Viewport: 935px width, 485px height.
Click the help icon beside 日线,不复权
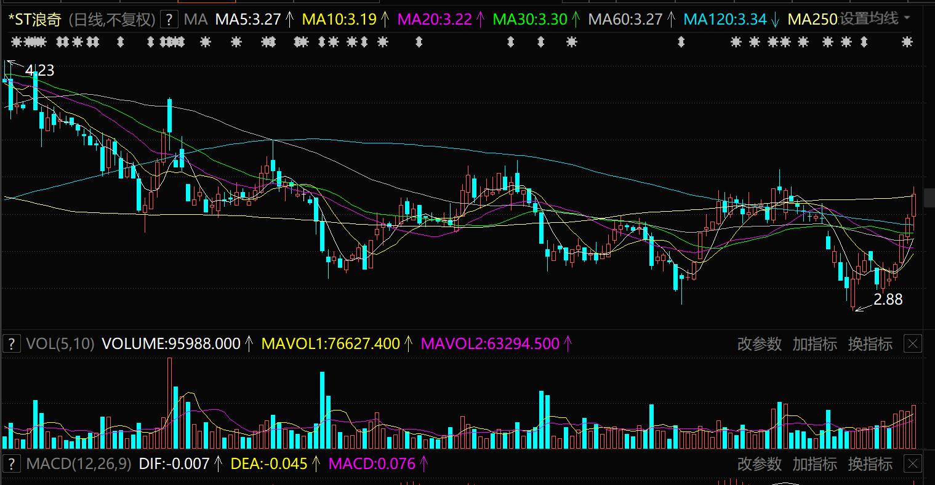point(169,20)
